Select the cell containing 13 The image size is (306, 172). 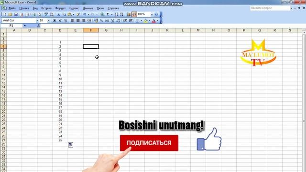pyautogui.click(x=60, y=91)
